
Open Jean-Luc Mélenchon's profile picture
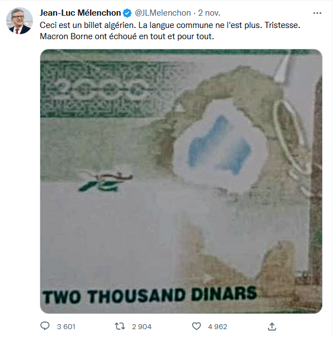[x=20, y=21]
